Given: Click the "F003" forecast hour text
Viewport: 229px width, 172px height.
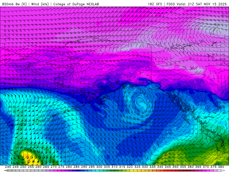Looking at the screenshot, I should 171,4.
